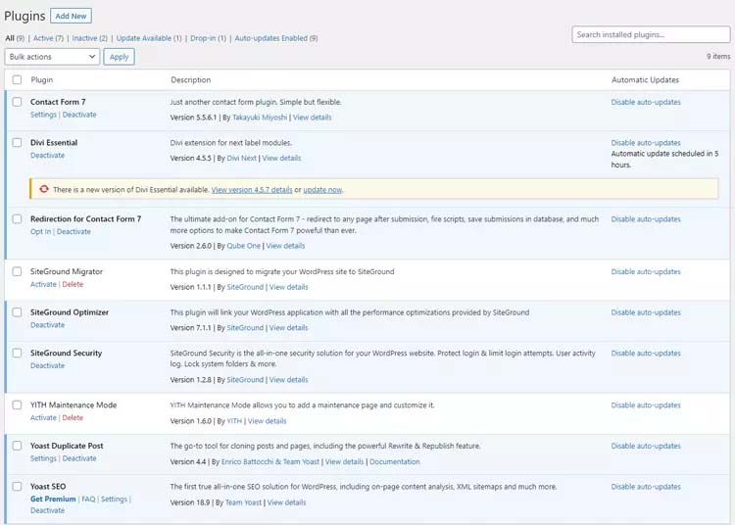Toggle the select-all plugins checkbox
735x525 pixels.
tap(17, 79)
